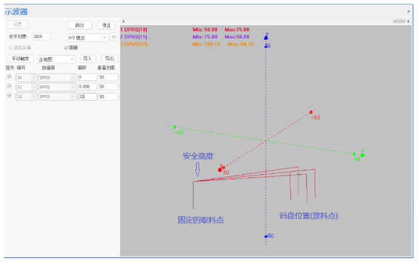Click the '2 DPOS[11]' channel legend
Screen dimensions: 418x263
coord(133,37)
